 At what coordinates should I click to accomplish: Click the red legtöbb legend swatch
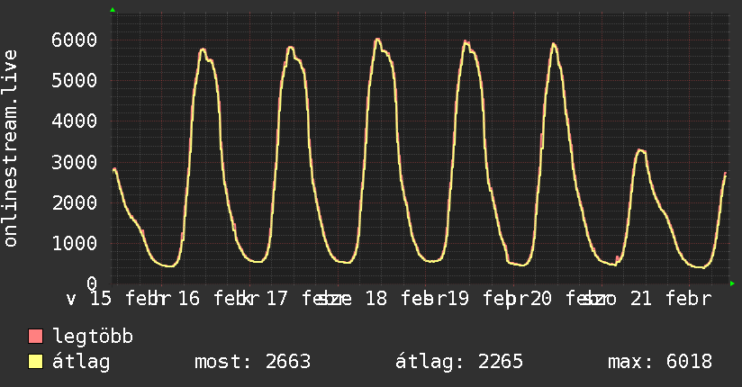point(36,337)
